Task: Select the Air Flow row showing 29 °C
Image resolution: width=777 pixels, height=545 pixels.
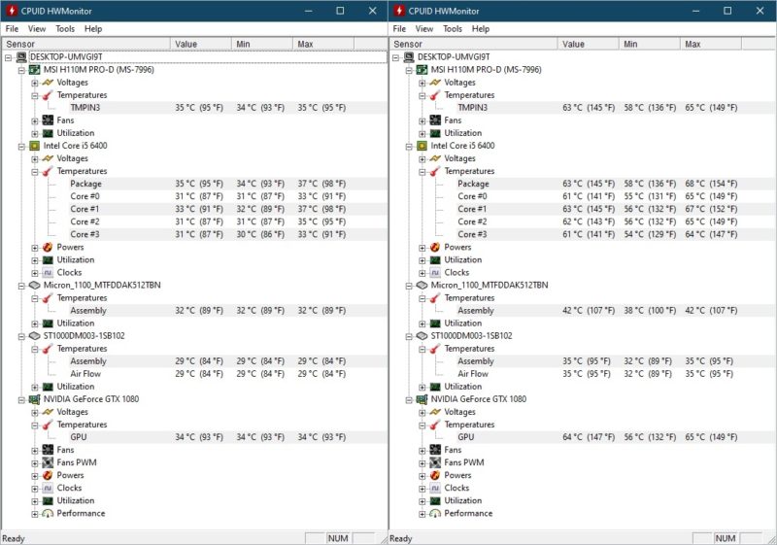Action: pos(87,374)
